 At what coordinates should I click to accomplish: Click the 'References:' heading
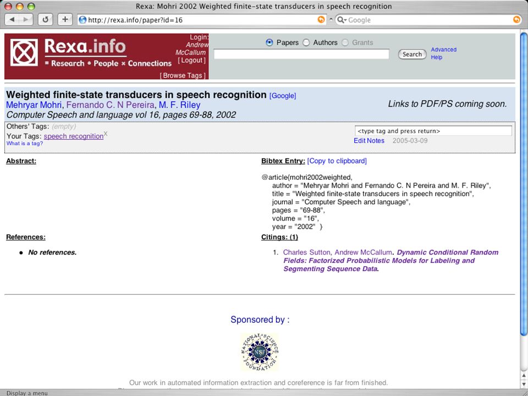(x=26, y=237)
